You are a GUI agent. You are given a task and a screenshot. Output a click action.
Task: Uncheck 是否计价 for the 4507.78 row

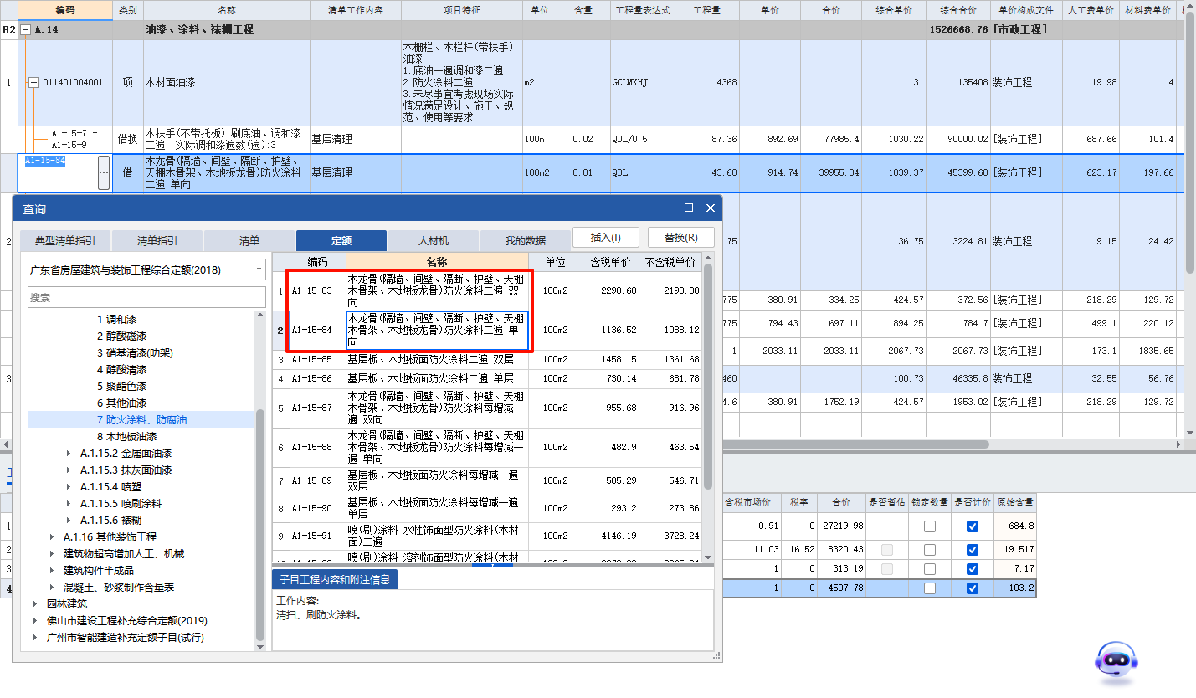972,588
